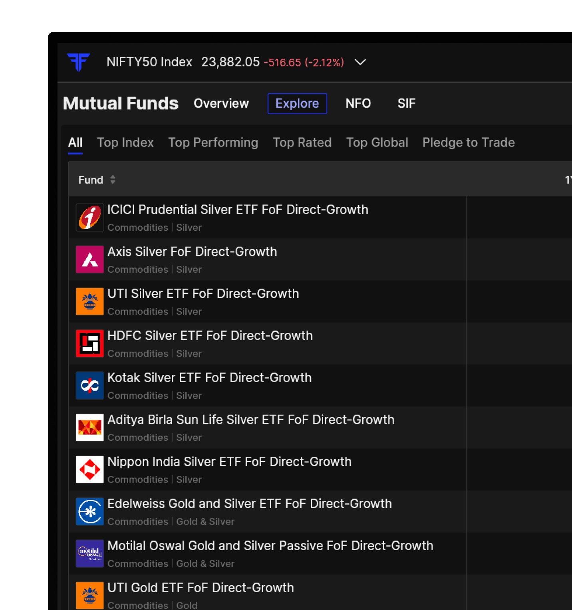Click the Motilal Oswal fund logo
Viewport: 572px width, 610px height.
coord(90,553)
